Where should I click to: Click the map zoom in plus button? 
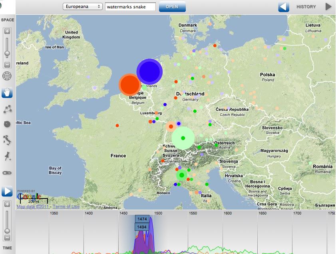pyautogui.click(x=7, y=31)
